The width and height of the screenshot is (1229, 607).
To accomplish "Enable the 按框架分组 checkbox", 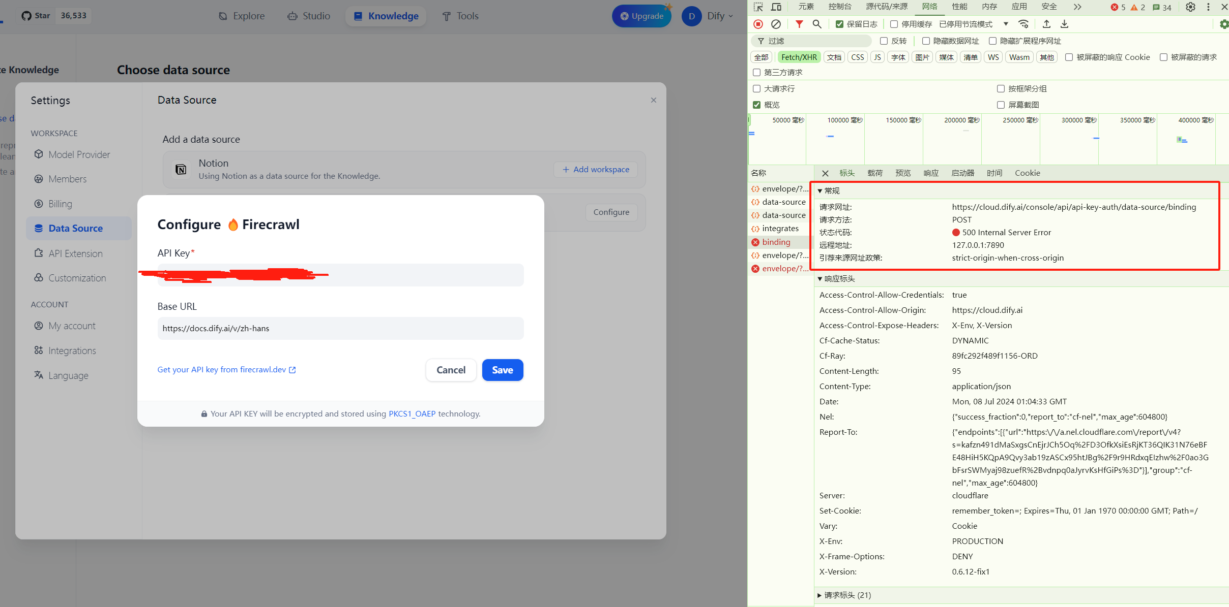I will point(1001,88).
